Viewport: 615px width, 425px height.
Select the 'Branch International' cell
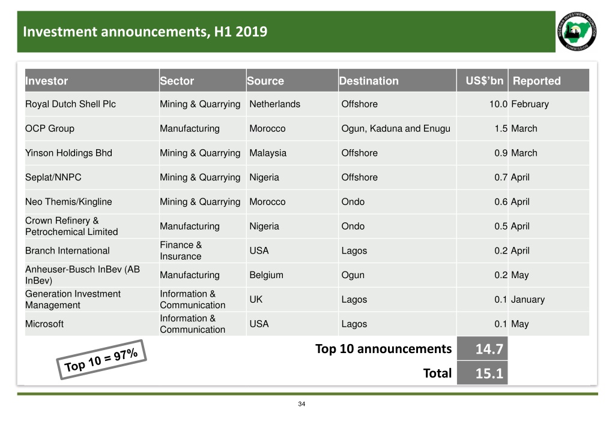[92, 251]
